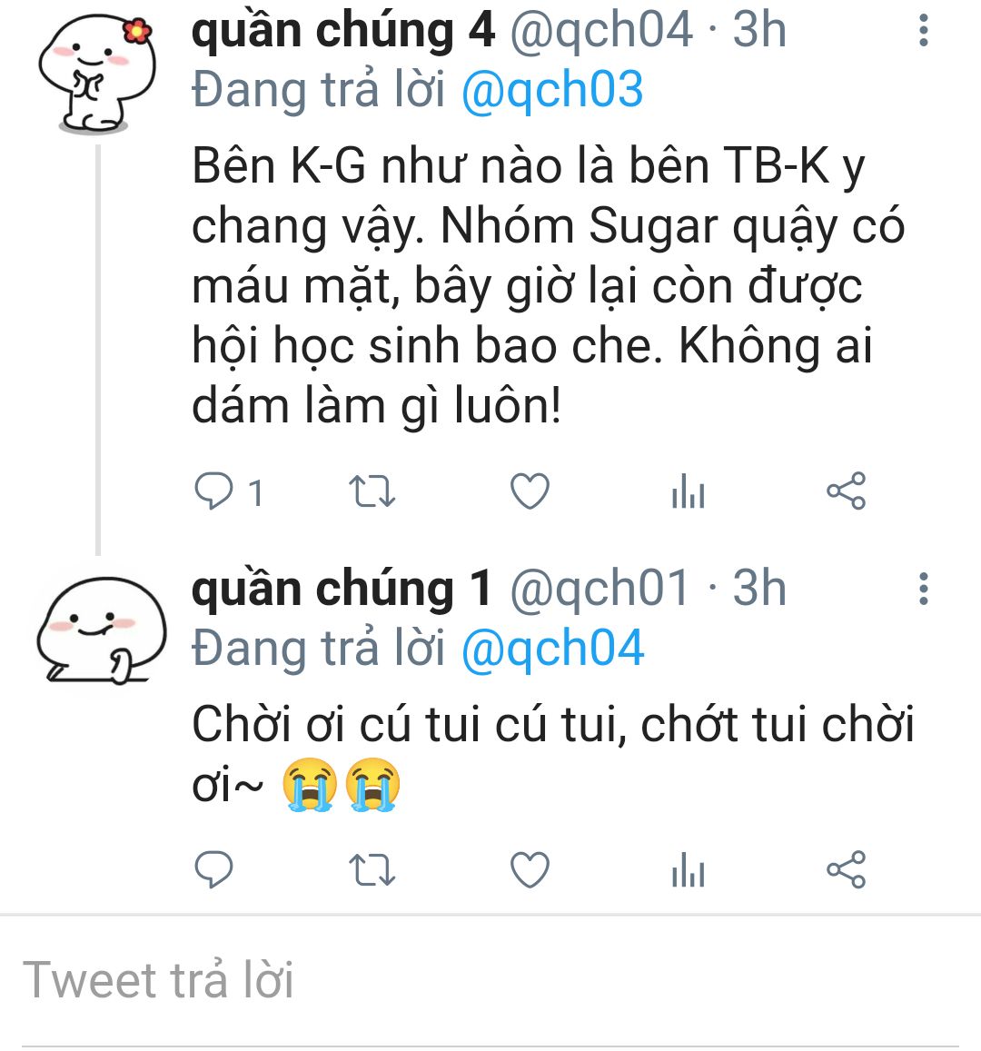Open more options for quần chúng 1's tweet
Viewport: 981px width, 1051px height.
pos(923,589)
